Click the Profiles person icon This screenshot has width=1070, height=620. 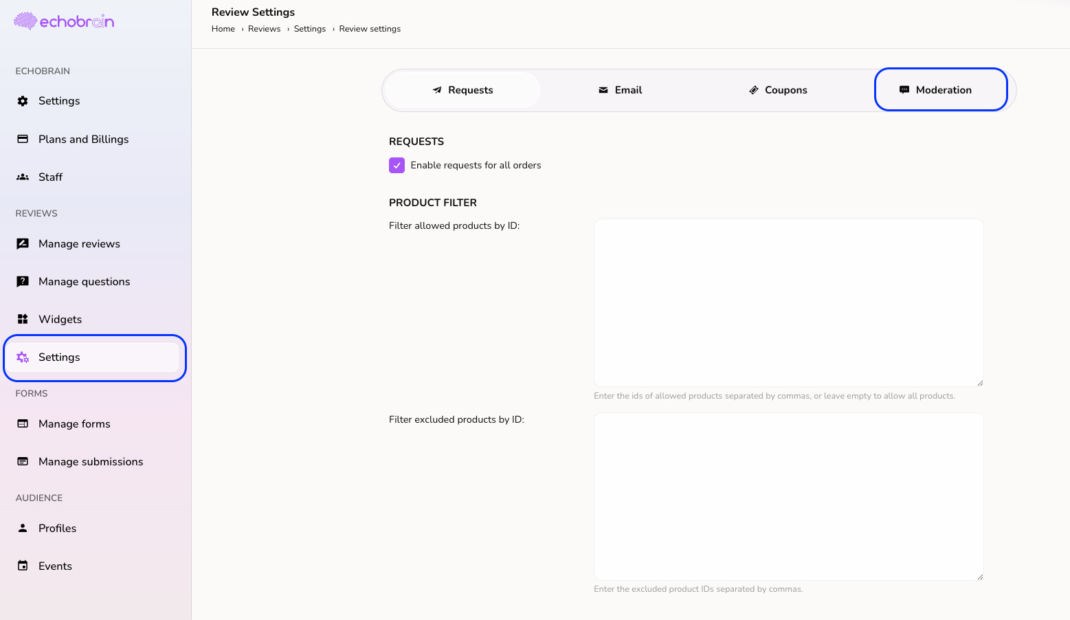23,529
